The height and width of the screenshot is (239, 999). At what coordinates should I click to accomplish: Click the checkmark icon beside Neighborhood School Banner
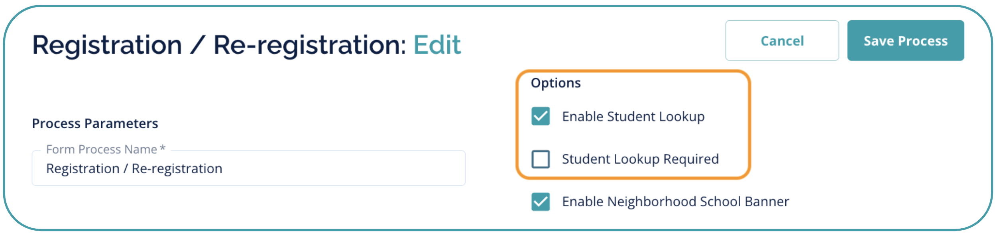[x=540, y=202]
